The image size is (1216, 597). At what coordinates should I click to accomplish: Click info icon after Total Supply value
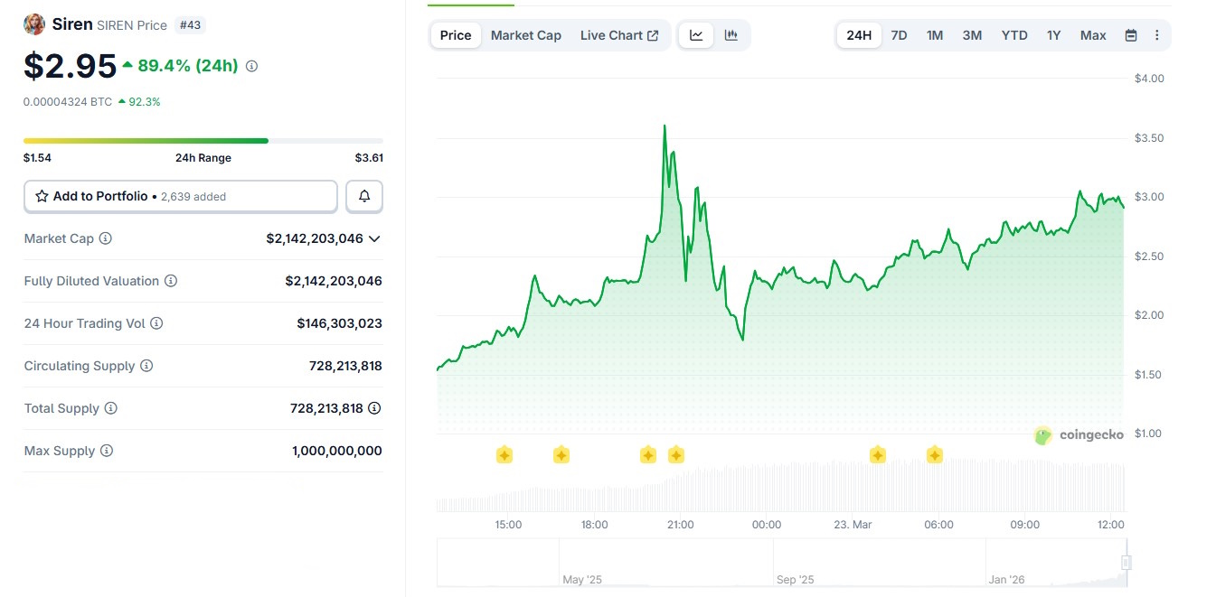(374, 408)
